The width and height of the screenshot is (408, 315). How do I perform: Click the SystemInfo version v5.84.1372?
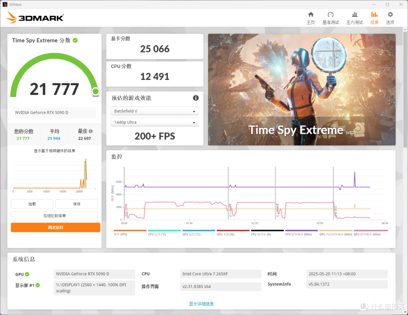[347, 284]
